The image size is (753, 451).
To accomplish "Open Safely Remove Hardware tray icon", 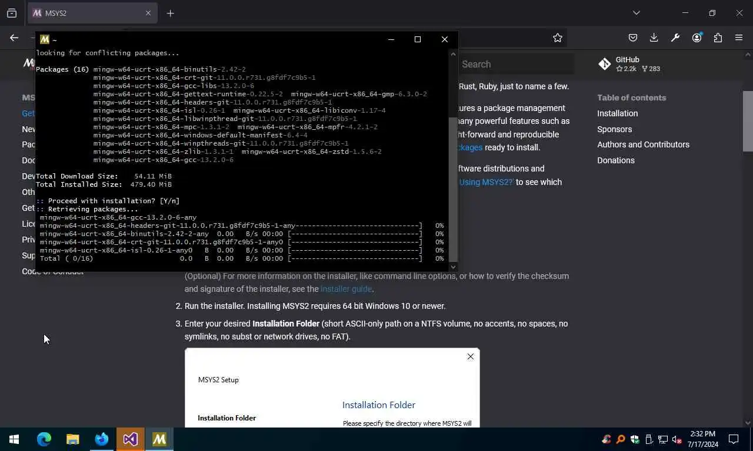I will [649, 439].
